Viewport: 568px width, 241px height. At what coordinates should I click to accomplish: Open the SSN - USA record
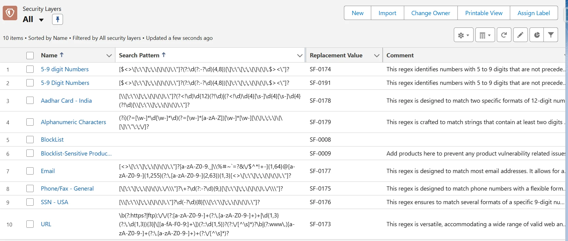tap(54, 202)
